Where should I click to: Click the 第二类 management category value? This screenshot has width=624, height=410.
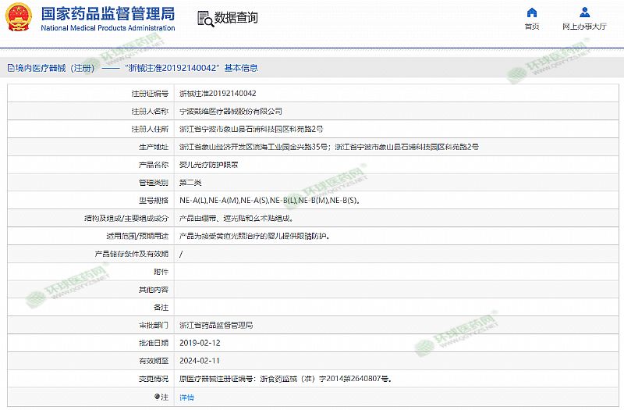click(191, 182)
